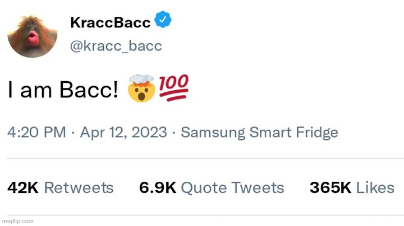
Task: Click the divider line above the tweet stats
Action: 202,158
